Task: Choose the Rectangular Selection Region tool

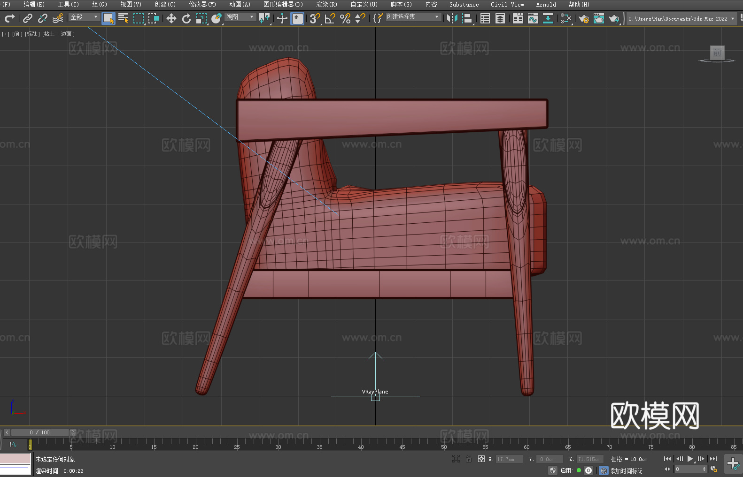Action: coord(139,18)
